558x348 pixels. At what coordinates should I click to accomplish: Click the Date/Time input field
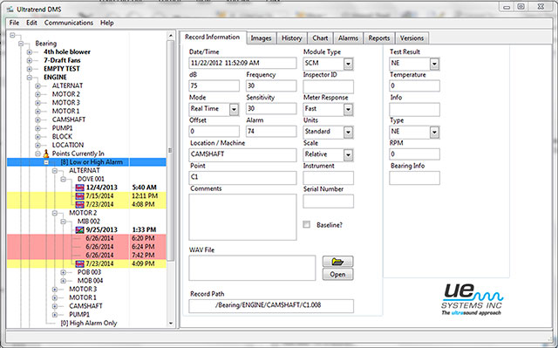[242, 64]
